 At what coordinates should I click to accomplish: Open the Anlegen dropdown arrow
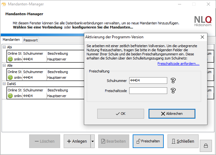[92, 141]
